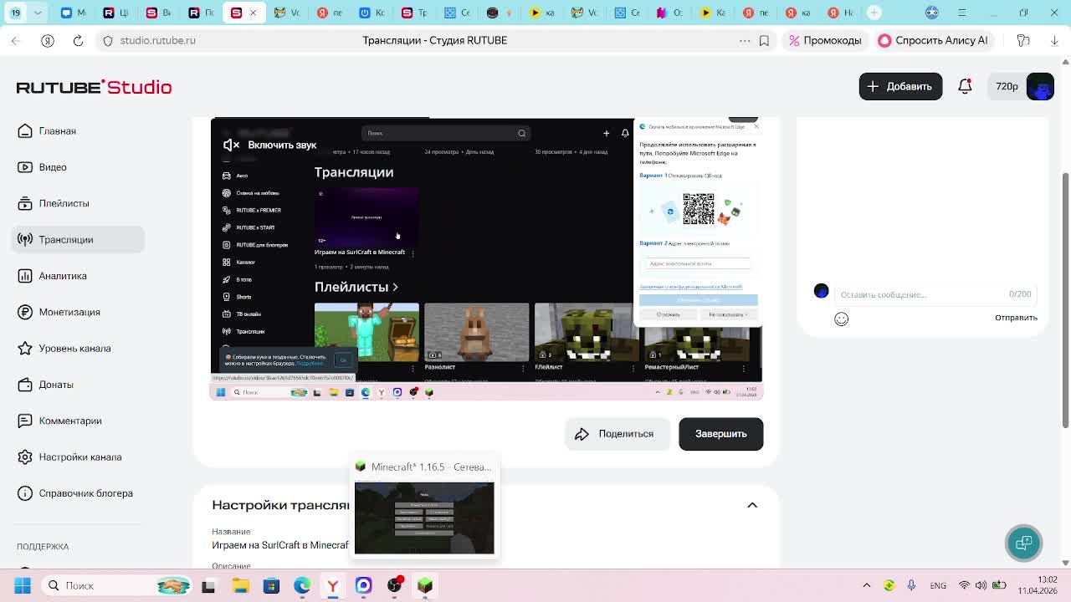Viewport: 1071px width, 602px height.
Task: Click the Комментарии speech bubble icon
Action: (25, 421)
